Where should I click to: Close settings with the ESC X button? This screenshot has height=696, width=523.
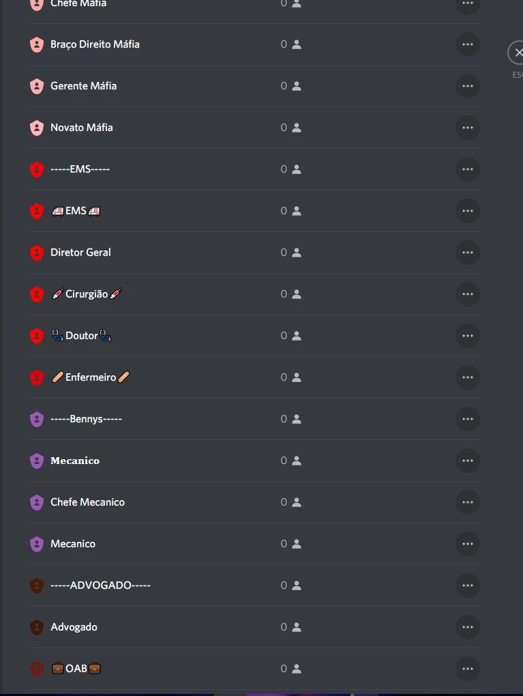518,53
